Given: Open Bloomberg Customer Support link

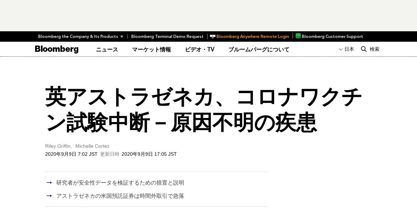Looking at the screenshot, I should pyautogui.click(x=333, y=36).
